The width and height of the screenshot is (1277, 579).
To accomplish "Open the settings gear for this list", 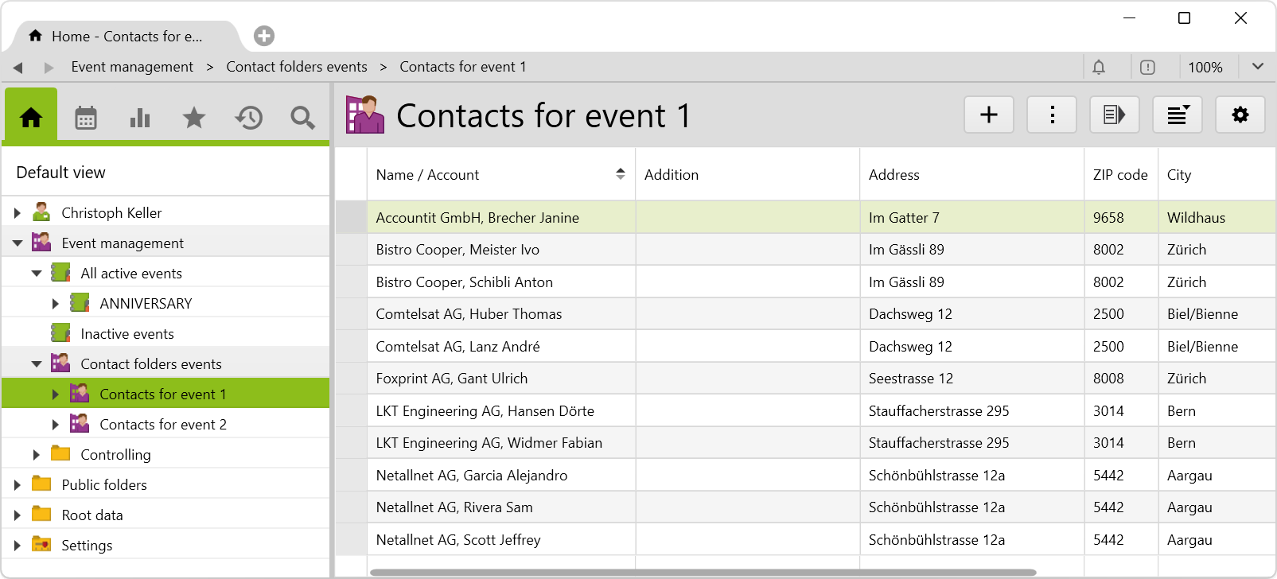I will [x=1240, y=115].
